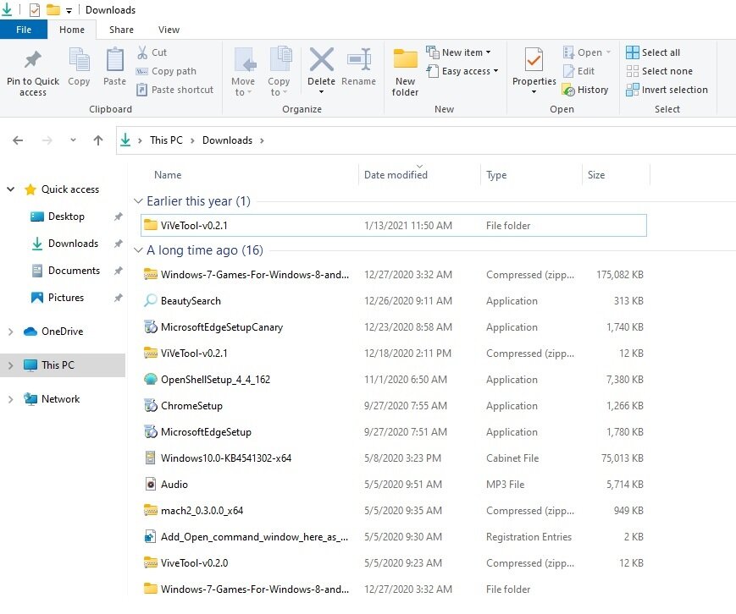Sort files by the Size column header
This screenshot has height=614, width=736.
596,175
